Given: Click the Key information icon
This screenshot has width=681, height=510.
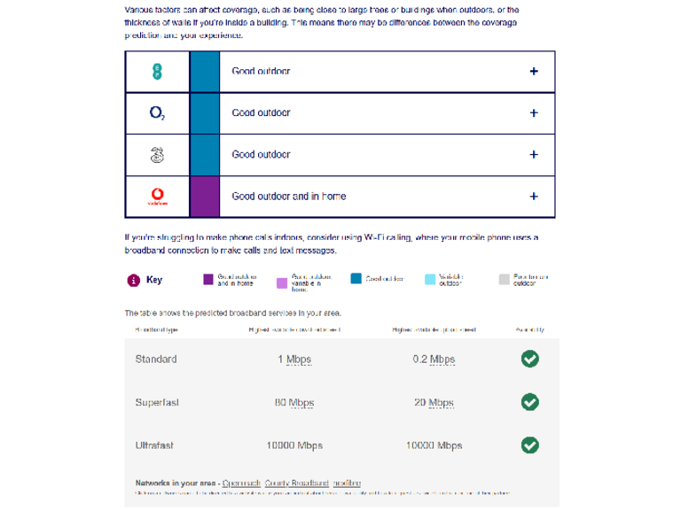Looking at the screenshot, I should [x=133, y=280].
